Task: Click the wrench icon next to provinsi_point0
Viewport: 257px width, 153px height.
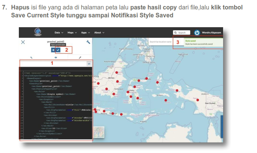Action: (88, 42)
